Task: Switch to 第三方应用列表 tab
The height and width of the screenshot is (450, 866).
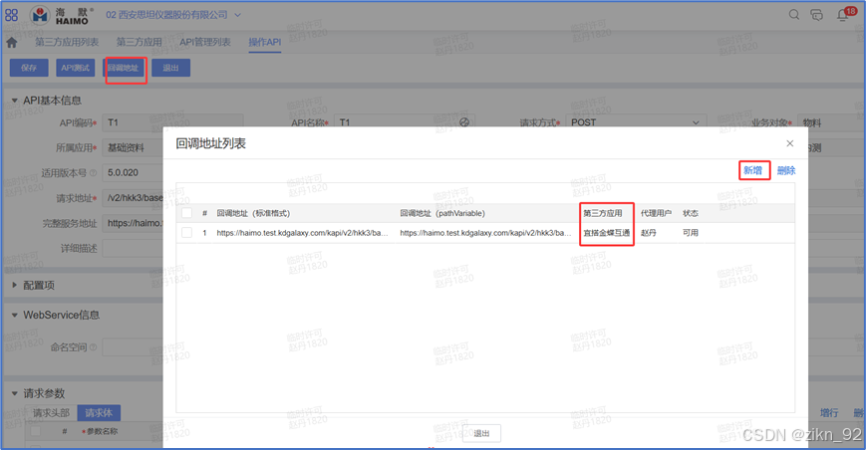Action: click(x=67, y=42)
